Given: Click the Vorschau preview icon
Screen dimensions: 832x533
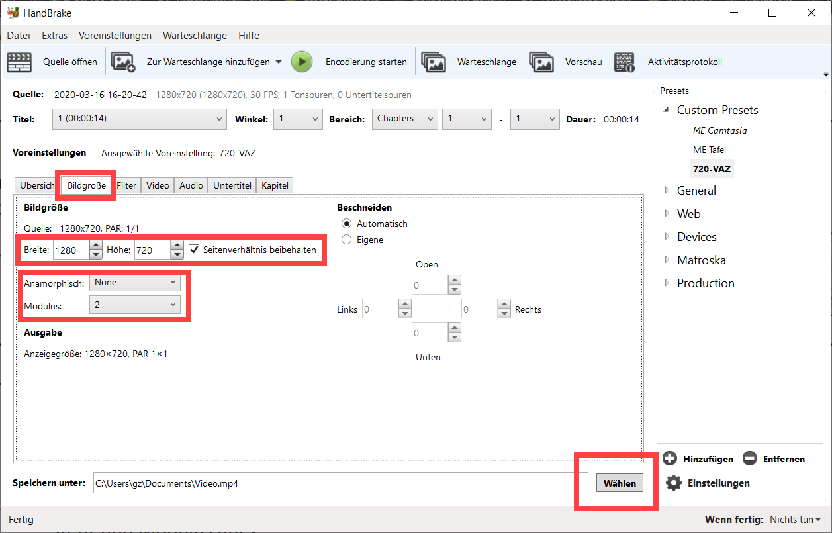Looking at the screenshot, I should [541, 62].
